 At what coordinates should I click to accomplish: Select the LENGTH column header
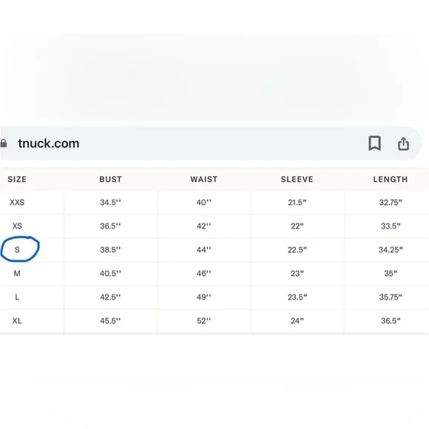[x=391, y=179]
